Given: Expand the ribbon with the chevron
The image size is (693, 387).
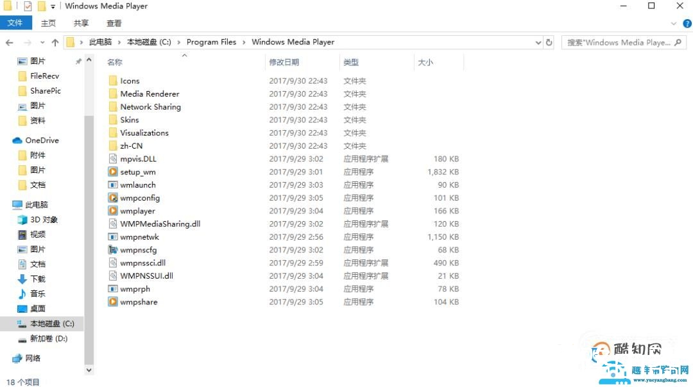Looking at the screenshot, I should (x=674, y=24).
